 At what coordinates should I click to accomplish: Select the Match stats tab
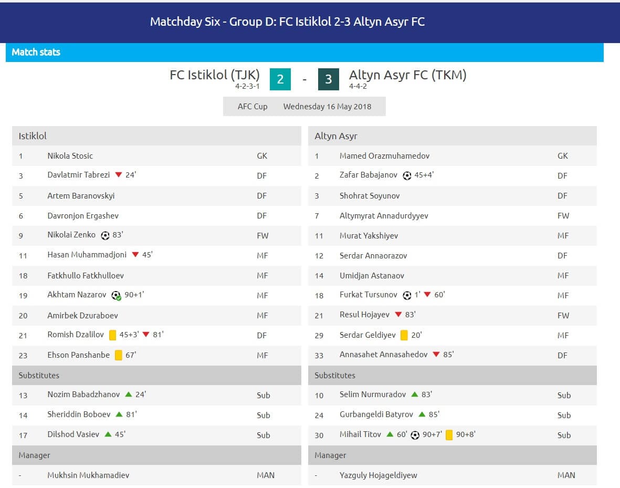pos(36,52)
